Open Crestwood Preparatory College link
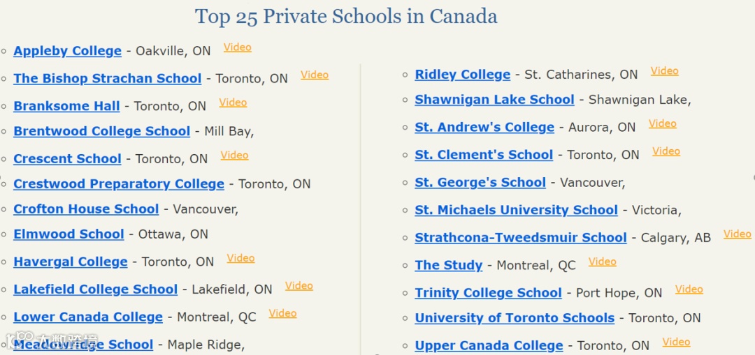The width and height of the screenshot is (755, 355). coord(119,184)
